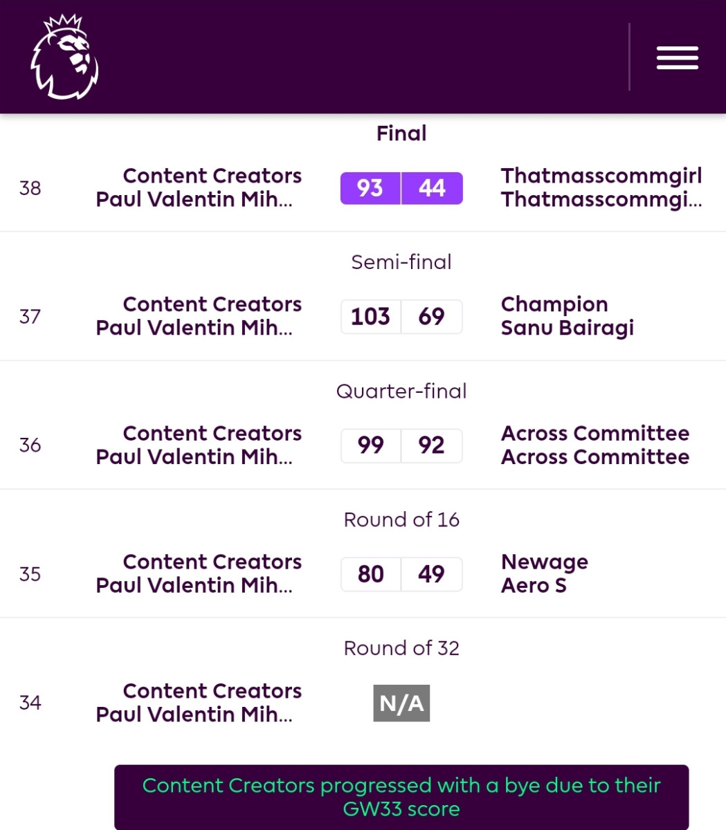726x830 pixels.
Task: Open Content Creators in Round of 32 row
Action: click(x=199, y=703)
